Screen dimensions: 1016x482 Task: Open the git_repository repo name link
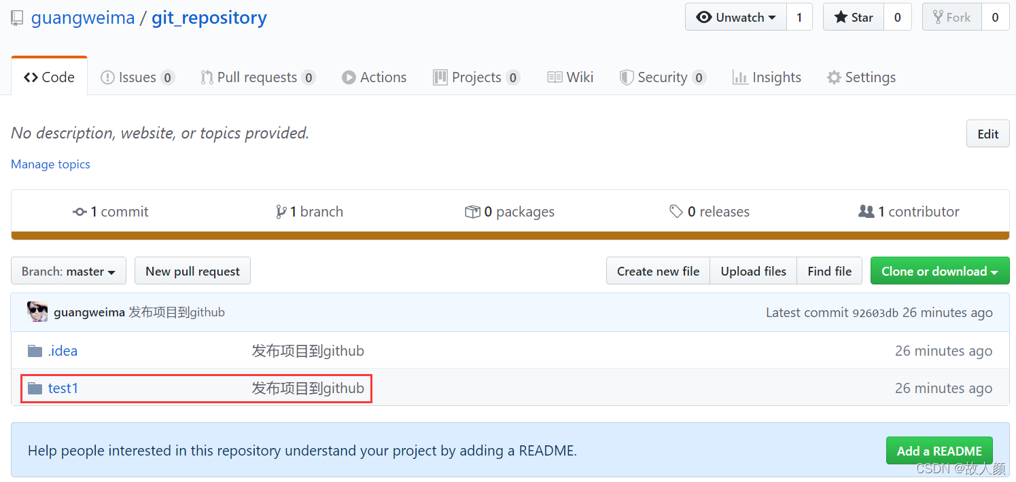point(209,18)
